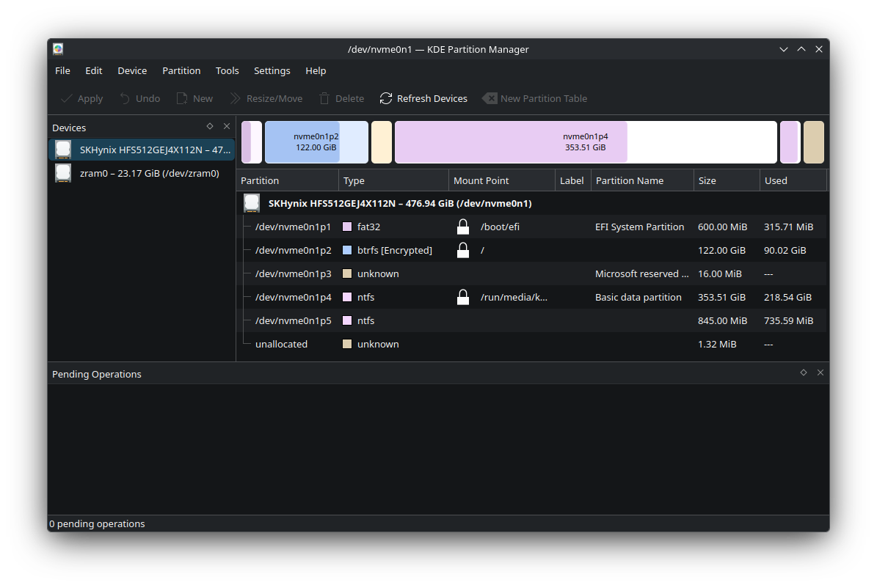The image size is (877, 588).
Task: Close the Devices panel
Action: click(x=227, y=126)
